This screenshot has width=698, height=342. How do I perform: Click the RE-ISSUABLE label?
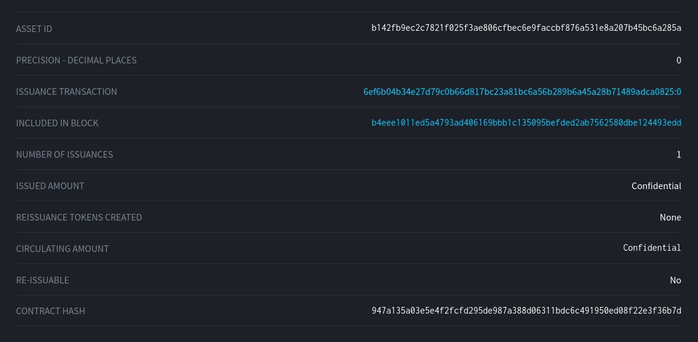coord(42,280)
